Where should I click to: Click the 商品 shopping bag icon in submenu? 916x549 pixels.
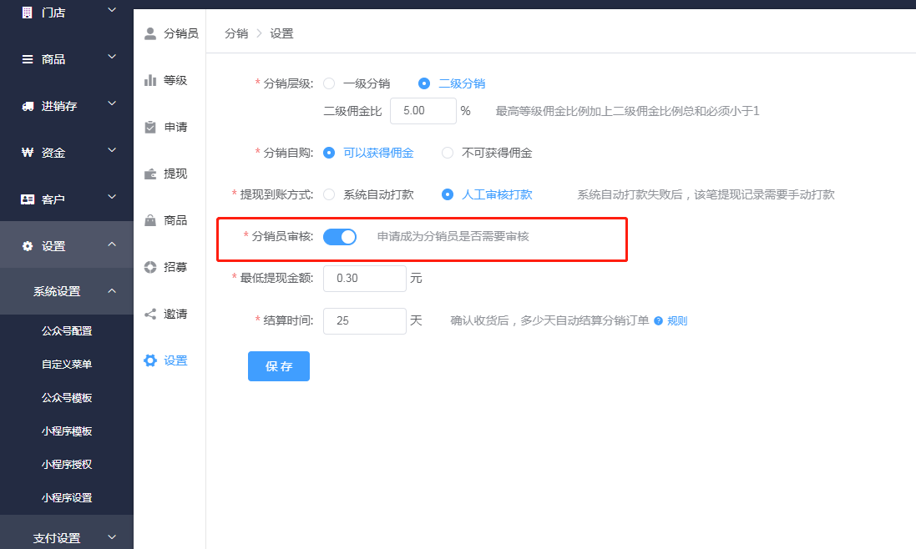(x=150, y=220)
